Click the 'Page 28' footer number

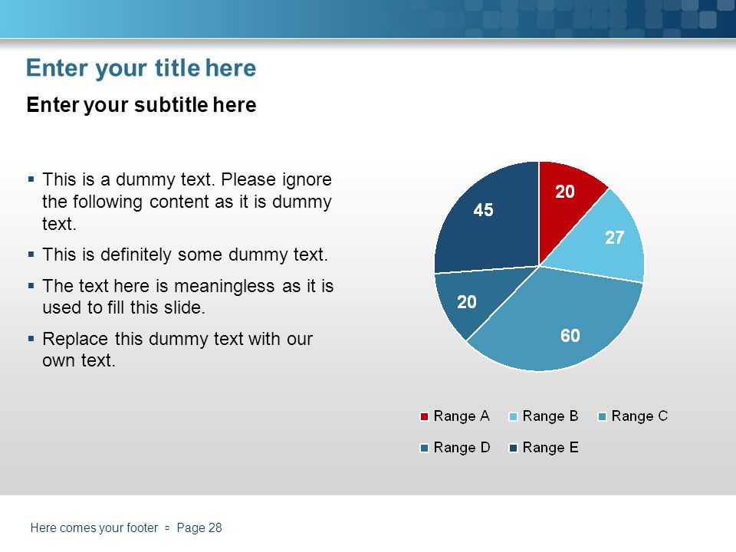199,528
